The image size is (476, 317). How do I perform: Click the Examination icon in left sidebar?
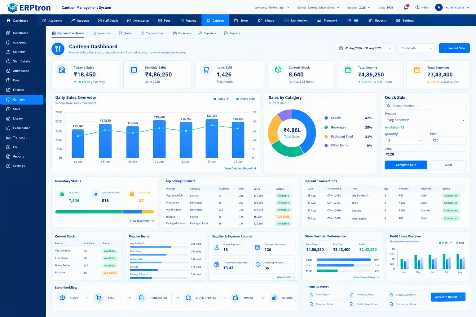click(x=8, y=128)
